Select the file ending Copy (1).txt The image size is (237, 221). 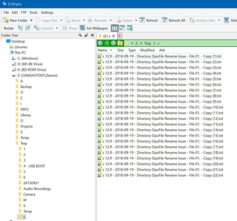point(160,56)
